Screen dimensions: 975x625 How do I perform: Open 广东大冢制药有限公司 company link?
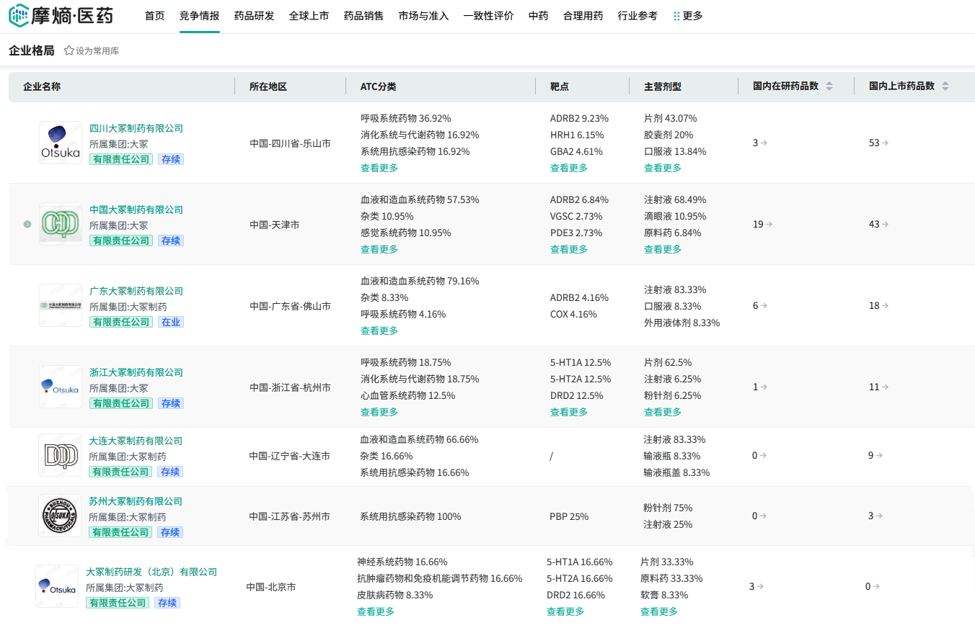[136, 291]
